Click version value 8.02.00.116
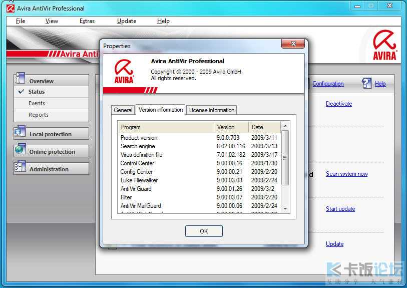This screenshot has height=288, width=407. [x=231, y=146]
